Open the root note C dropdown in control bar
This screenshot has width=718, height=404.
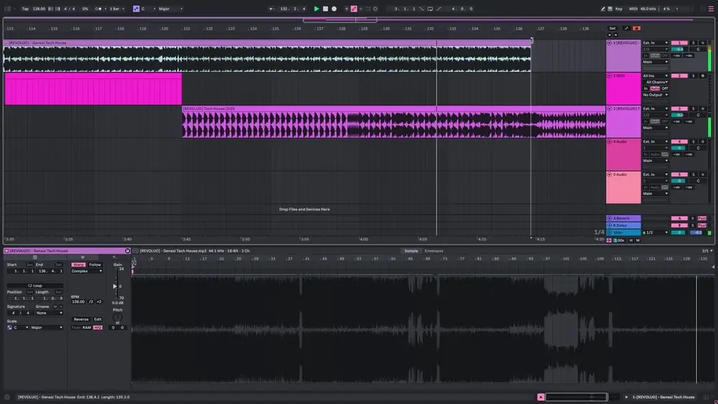149,9
